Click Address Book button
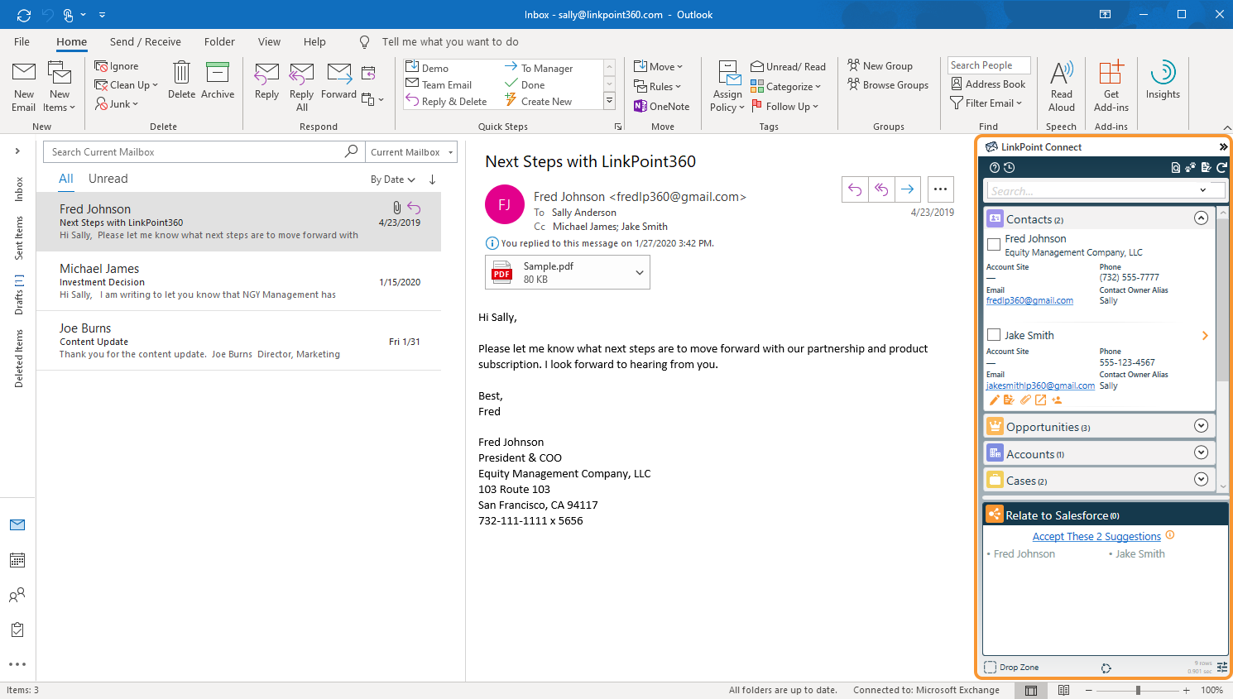The height and width of the screenshot is (699, 1233). tap(988, 84)
